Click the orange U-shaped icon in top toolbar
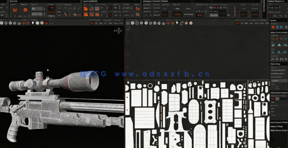The image size is (288, 148). (x=15, y=10)
